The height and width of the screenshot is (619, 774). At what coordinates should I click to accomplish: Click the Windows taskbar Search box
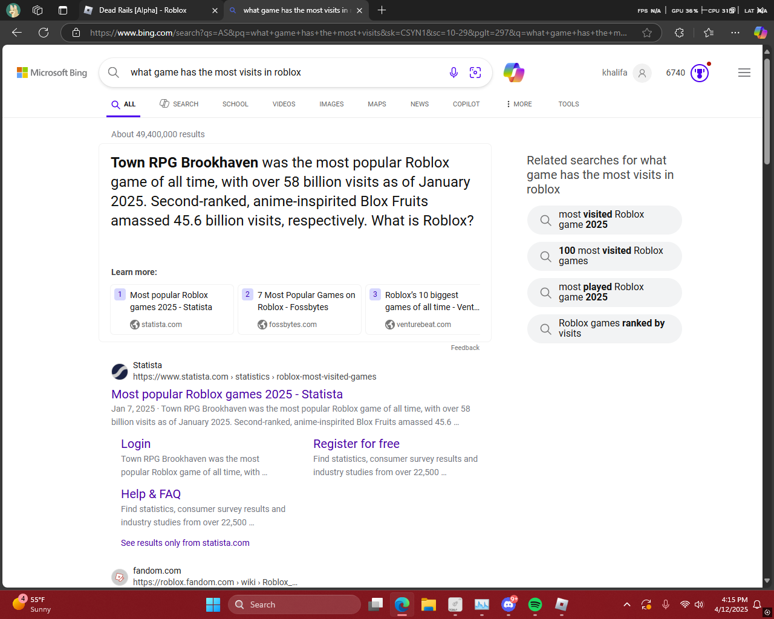point(294,604)
